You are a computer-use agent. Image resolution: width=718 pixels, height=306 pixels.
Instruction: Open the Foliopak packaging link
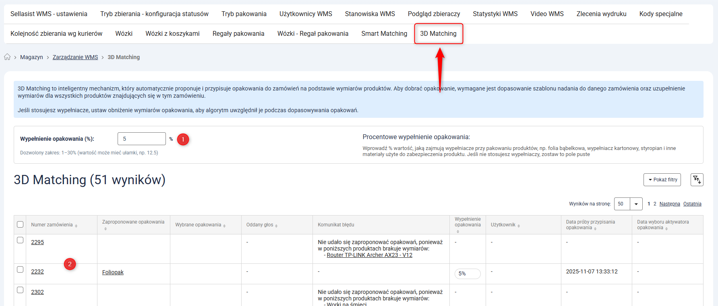(x=113, y=272)
